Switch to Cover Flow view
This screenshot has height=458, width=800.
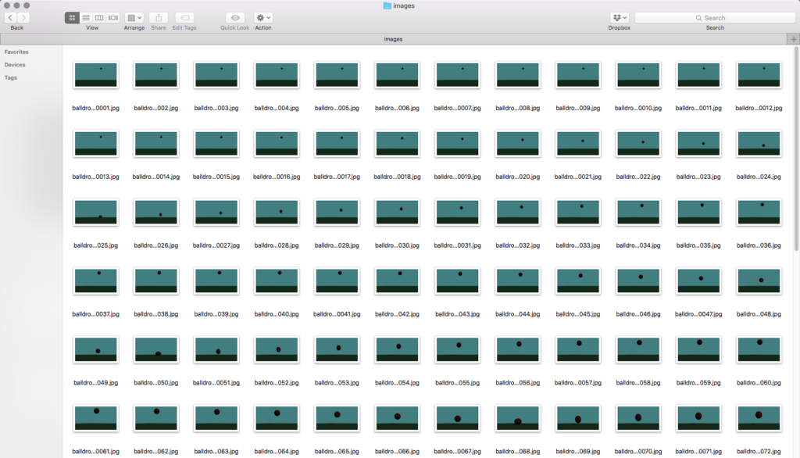pyautogui.click(x=113, y=17)
